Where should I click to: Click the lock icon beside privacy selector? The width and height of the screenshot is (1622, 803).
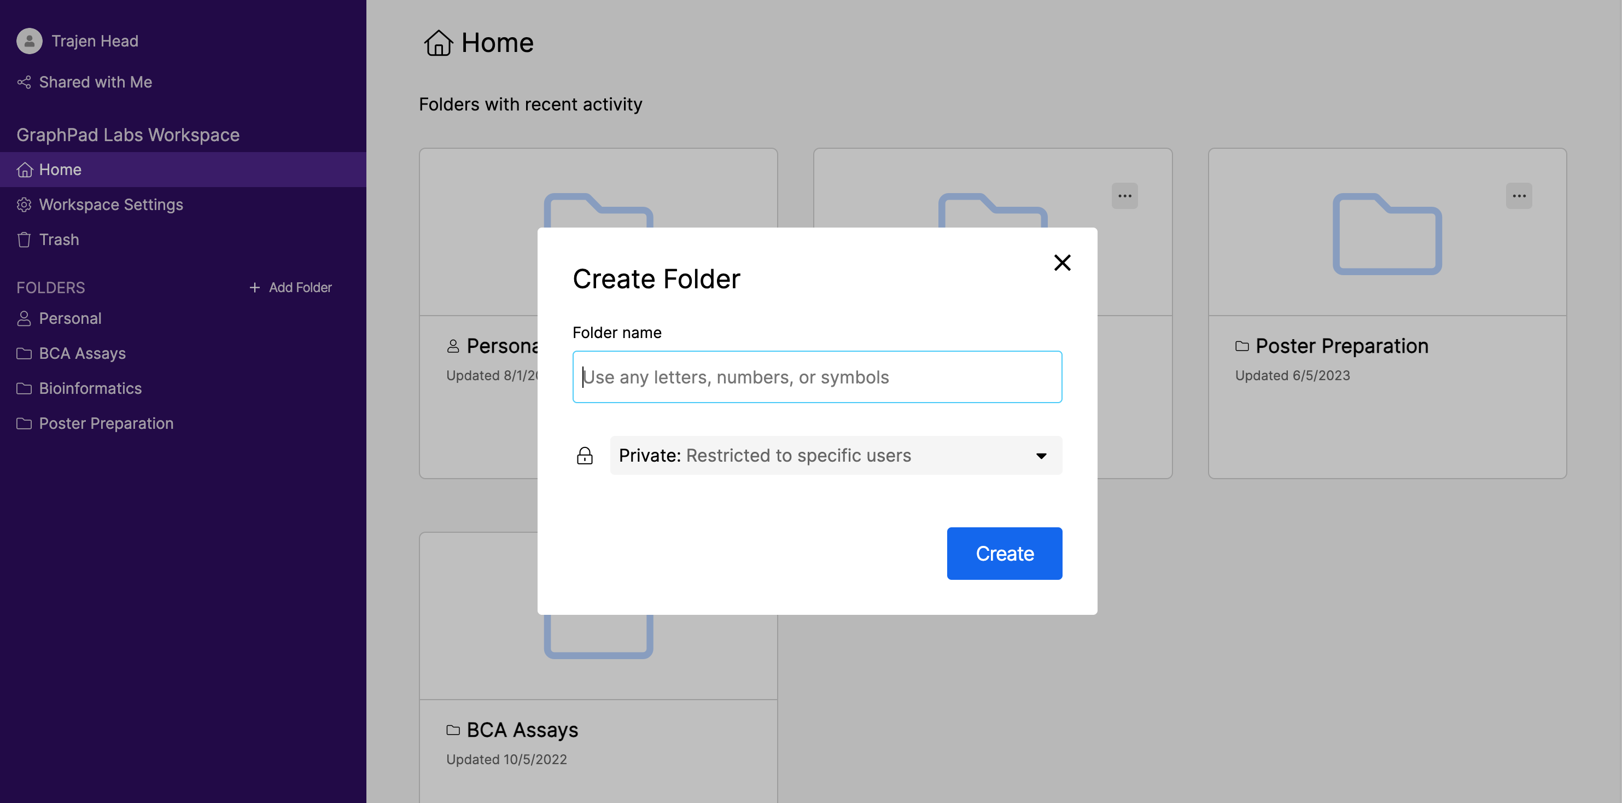[584, 455]
